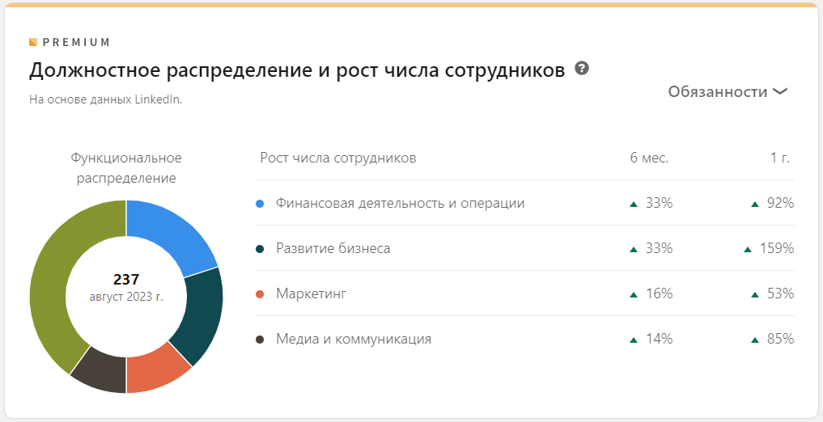The width and height of the screenshot is (823, 422).
Task: Click the Развитие бизнеса row label
Action: [333, 249]
